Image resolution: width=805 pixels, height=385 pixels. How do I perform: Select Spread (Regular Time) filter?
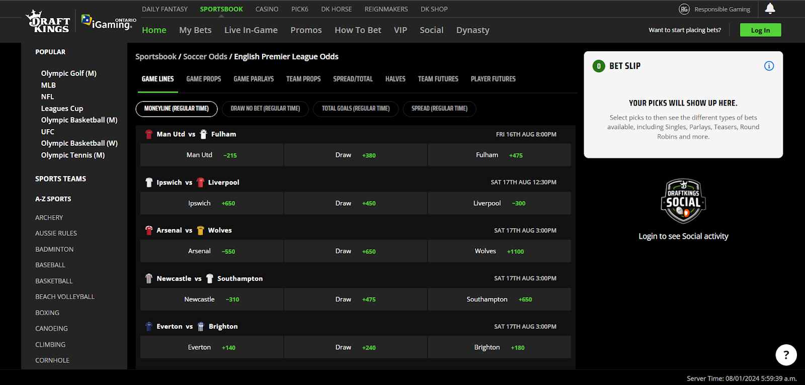(439, 109)
